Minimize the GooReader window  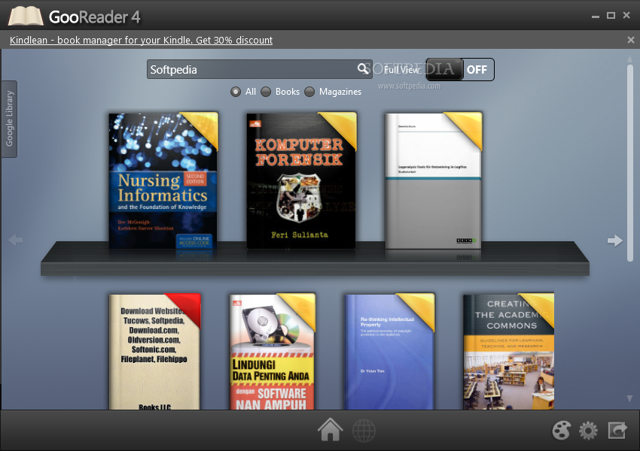(x=596, y=16)
